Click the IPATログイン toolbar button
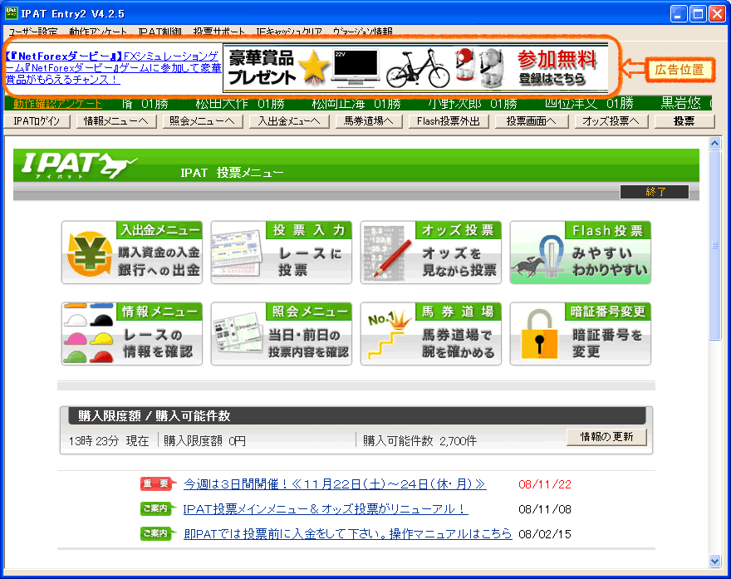731x579 pixels. [x=37, y=121]
